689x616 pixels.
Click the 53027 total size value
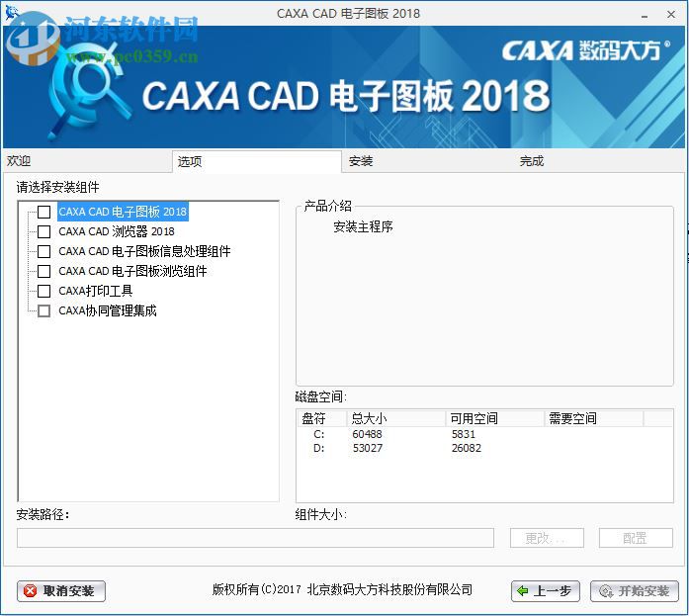[x=368, y=448]
